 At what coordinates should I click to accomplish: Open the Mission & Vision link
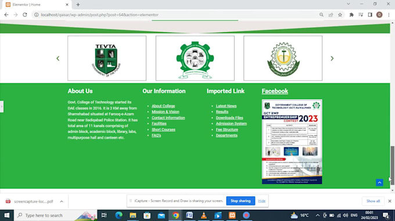pos(166,112)
